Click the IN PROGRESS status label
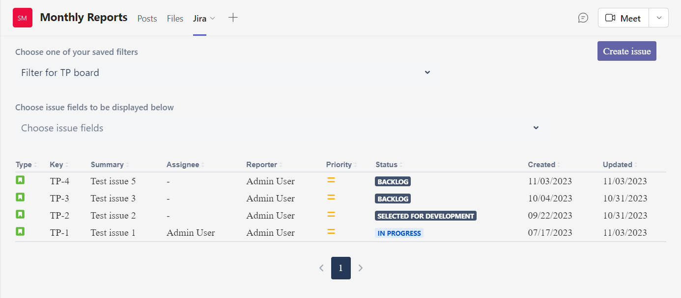Image resolution: width=681 pixels, height=298 pixels. 399,232
